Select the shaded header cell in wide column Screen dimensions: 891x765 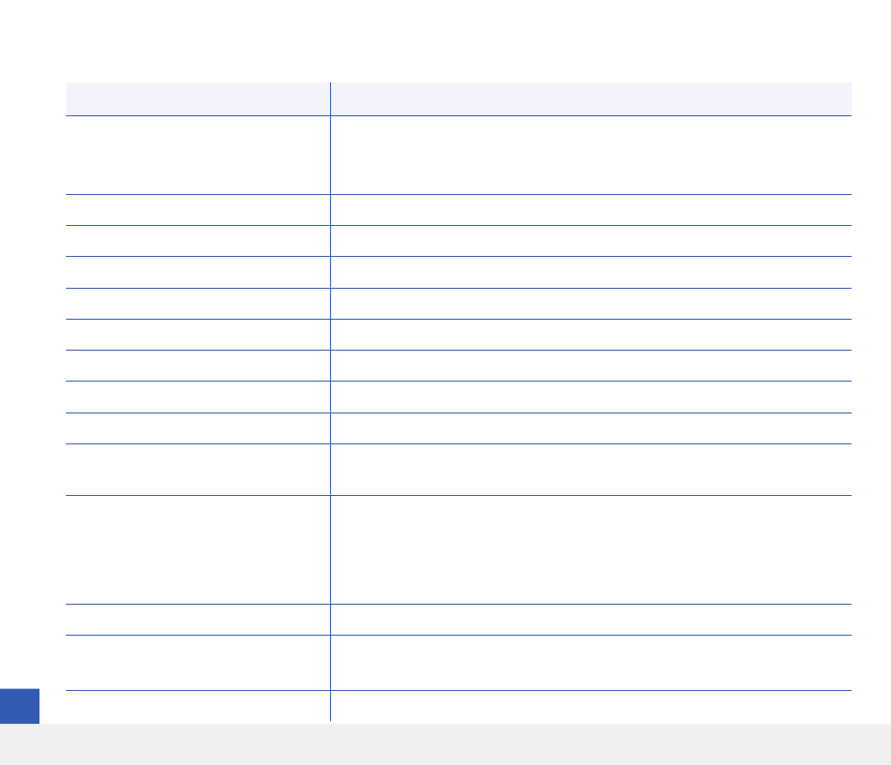point(591,98)
